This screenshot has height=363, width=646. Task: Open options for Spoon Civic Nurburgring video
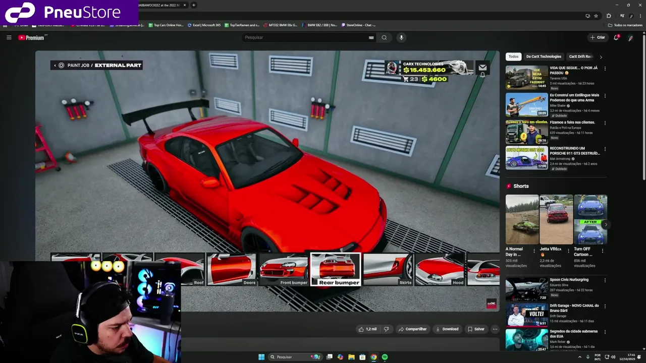pos(605,280)
